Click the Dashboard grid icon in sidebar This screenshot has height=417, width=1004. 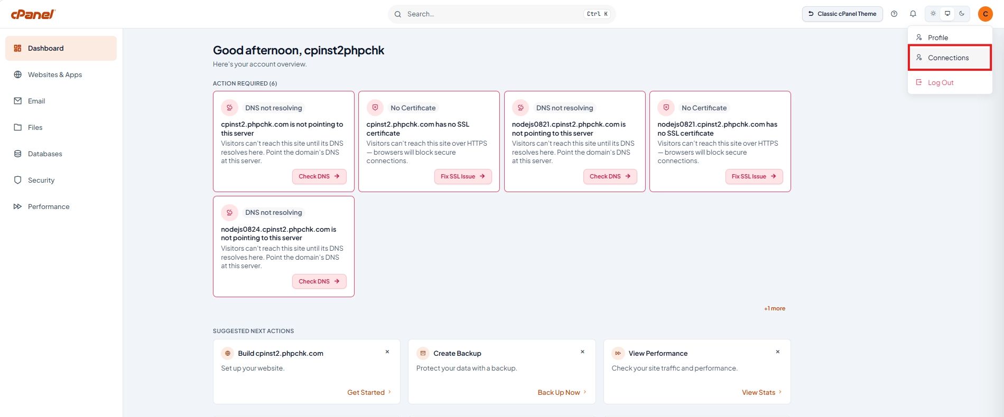[17, 48]
